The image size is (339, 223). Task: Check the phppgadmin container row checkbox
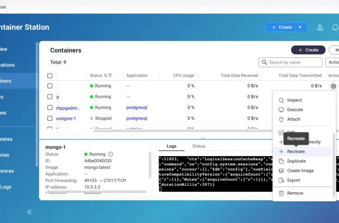[50, 107]
